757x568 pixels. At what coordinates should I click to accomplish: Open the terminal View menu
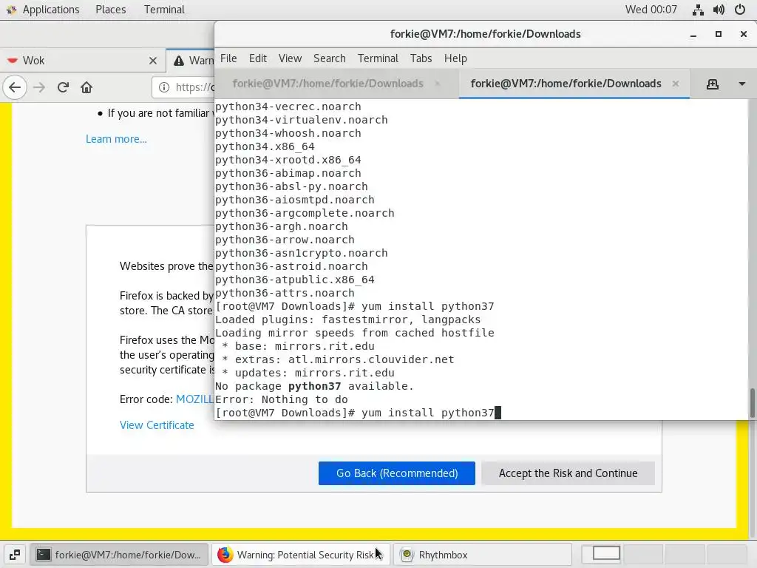(x=290, y=58)
